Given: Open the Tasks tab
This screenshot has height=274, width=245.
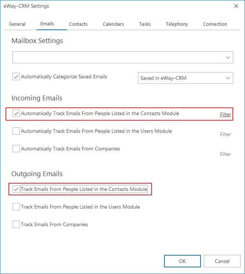Looking at the screenshot, I should pos(145,24).
